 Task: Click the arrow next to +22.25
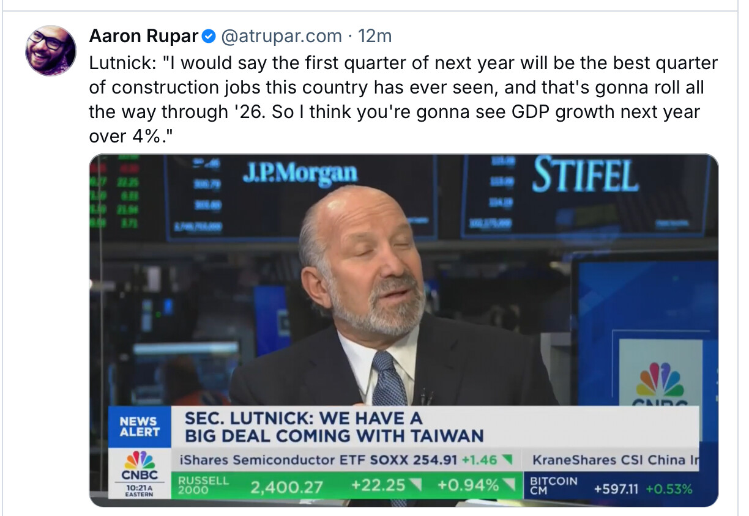pyautogui.click(x=415, y=486)
